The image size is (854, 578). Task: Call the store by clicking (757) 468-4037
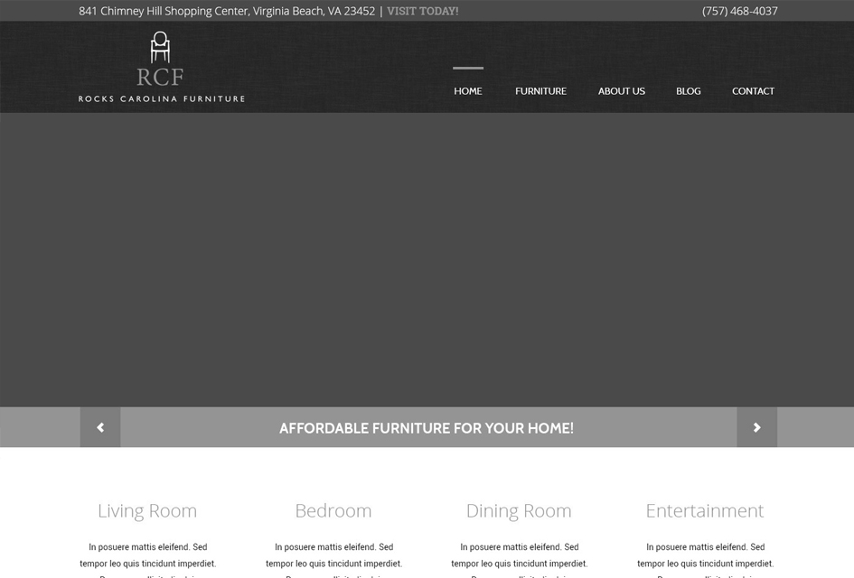coord(738,11)
